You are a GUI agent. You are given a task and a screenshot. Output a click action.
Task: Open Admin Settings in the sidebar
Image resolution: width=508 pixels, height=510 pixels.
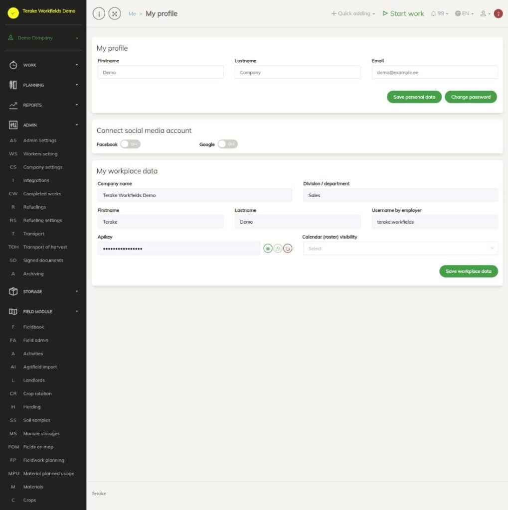[40, 140]
